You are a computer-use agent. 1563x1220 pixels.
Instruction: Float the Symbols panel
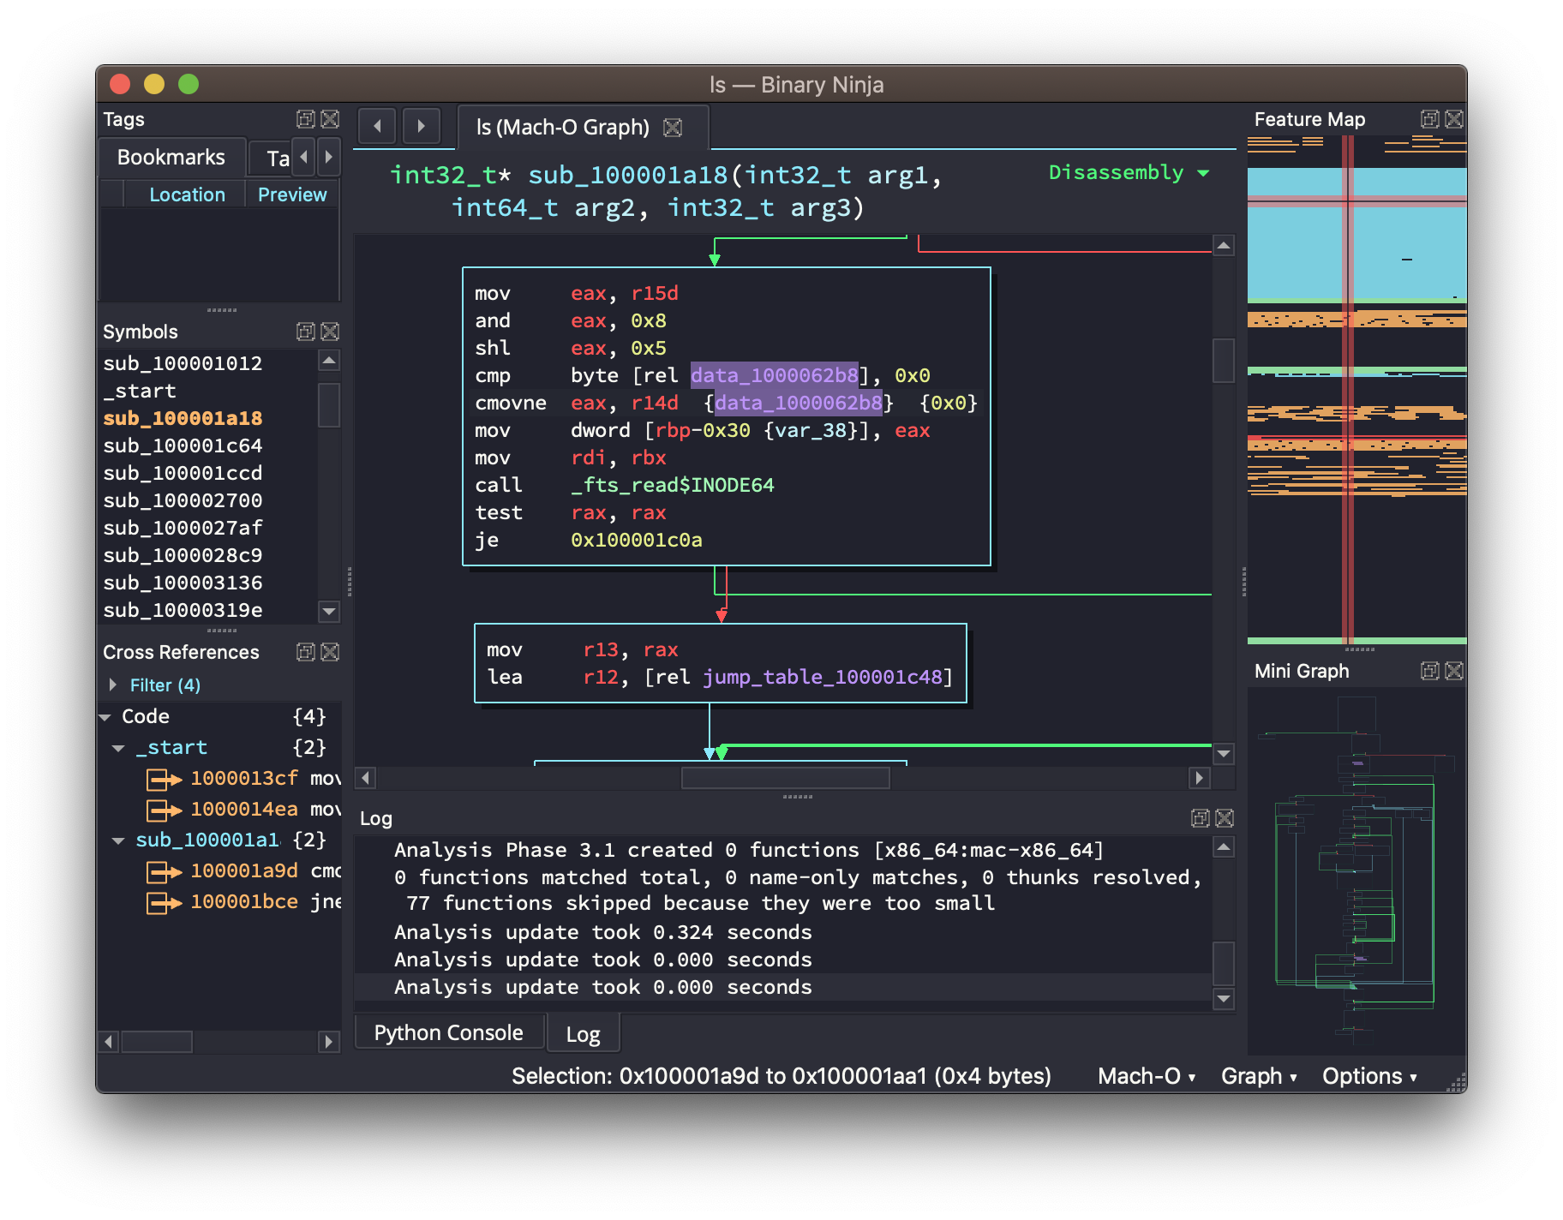point(305,332)
